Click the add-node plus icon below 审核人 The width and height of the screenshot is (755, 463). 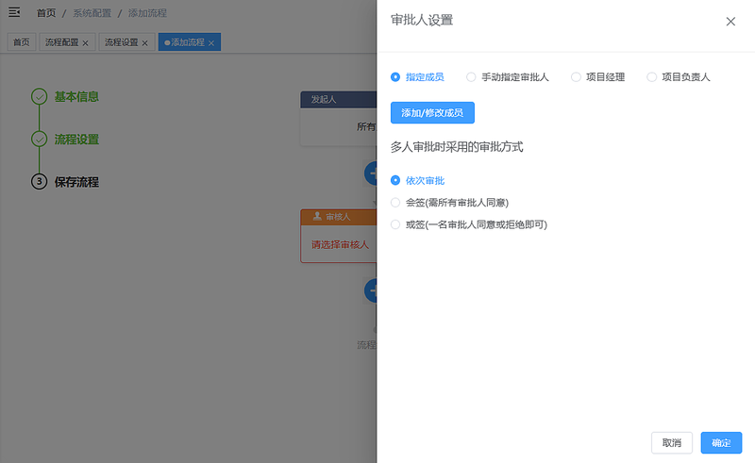370,290
